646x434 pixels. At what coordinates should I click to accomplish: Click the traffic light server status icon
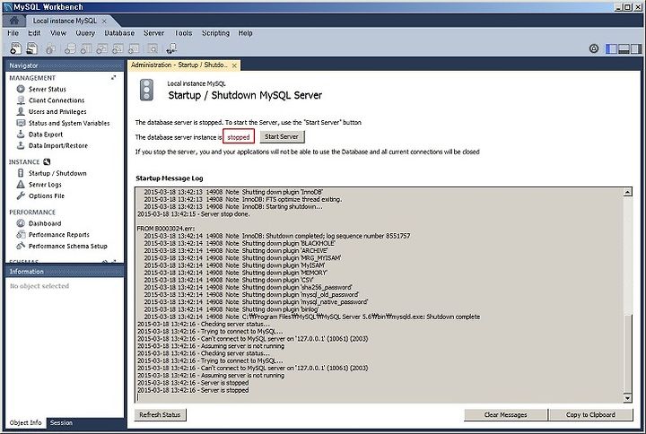tap(146, 90)
